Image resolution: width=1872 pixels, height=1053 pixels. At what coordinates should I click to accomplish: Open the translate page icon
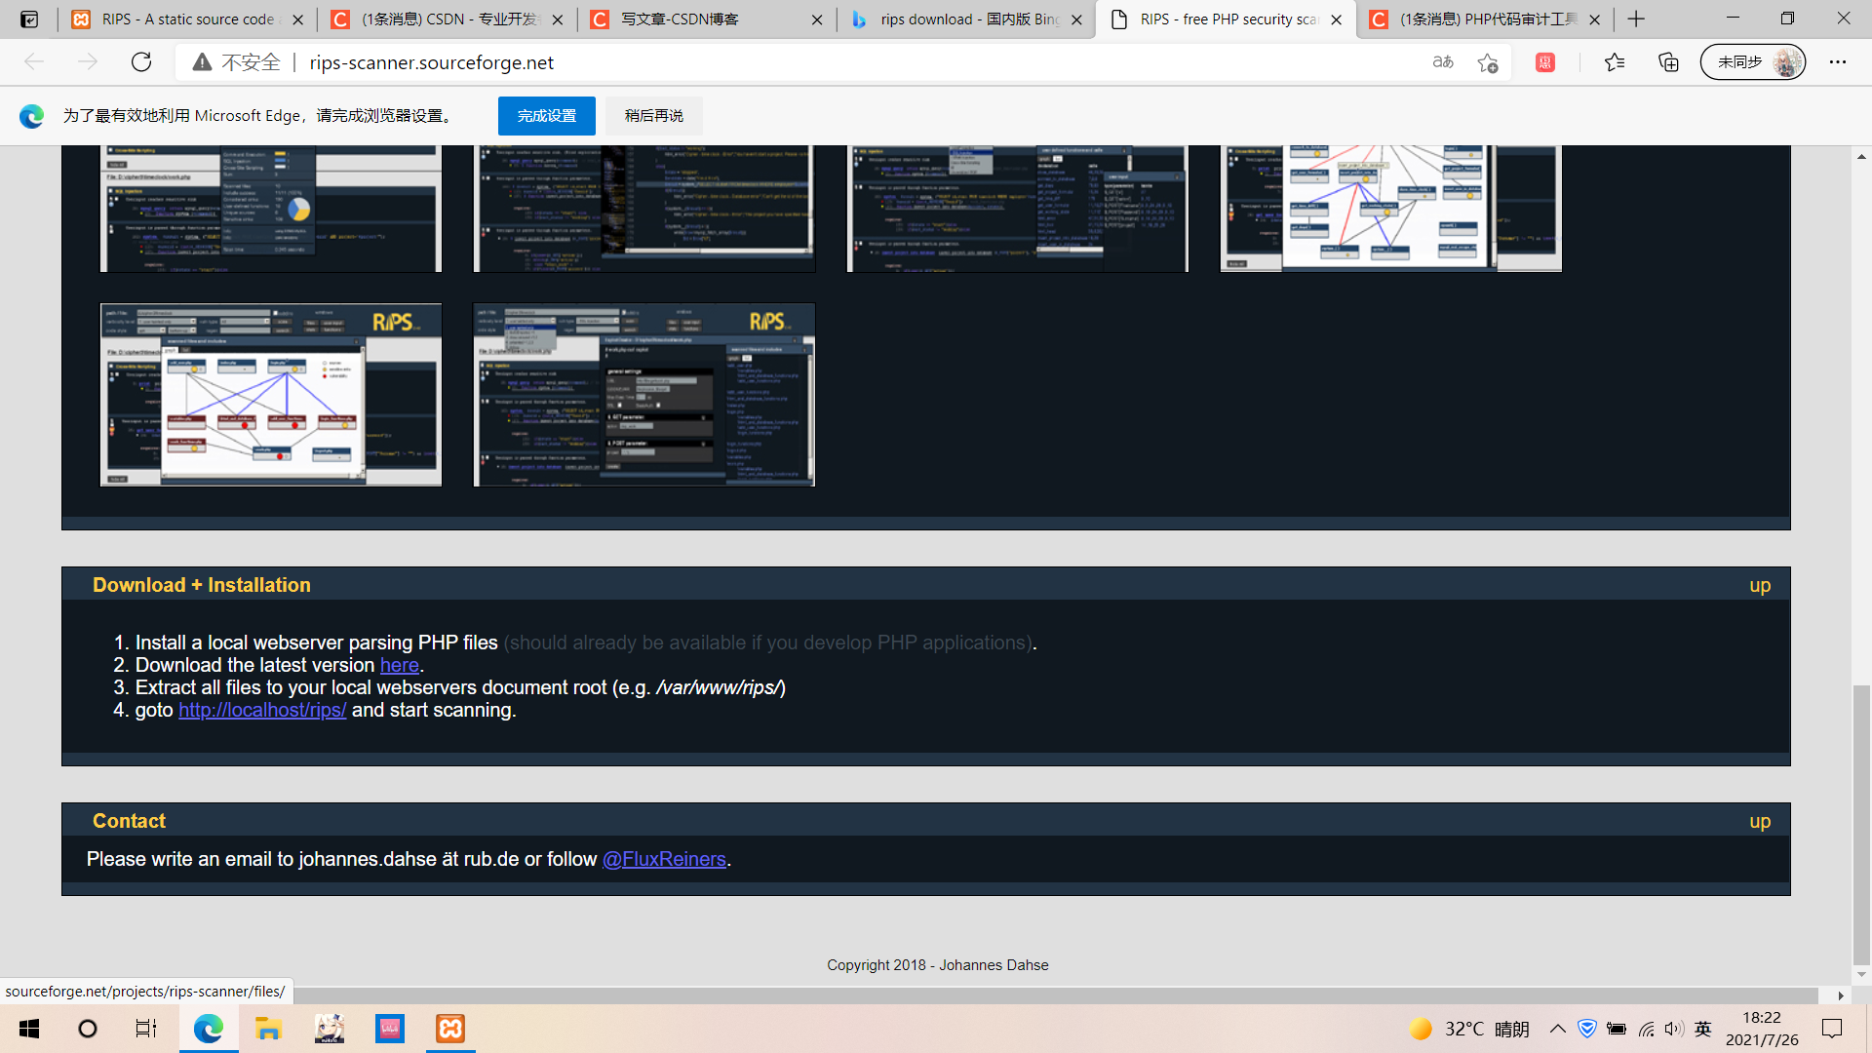1443,62
